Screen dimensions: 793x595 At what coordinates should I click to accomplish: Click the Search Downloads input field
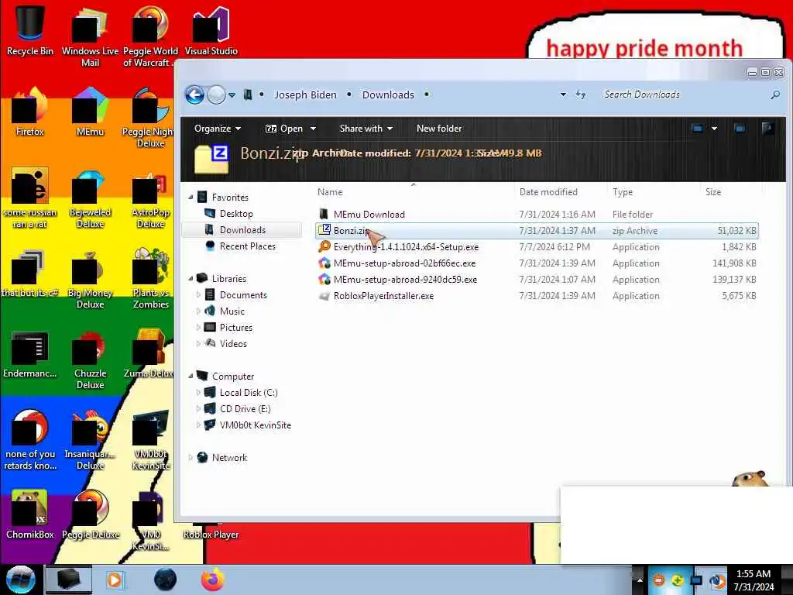[683, 95]
